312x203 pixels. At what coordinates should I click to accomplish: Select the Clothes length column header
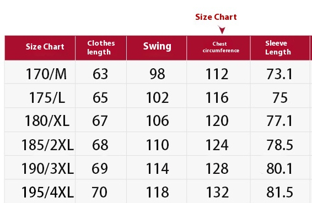click(101, 48)
